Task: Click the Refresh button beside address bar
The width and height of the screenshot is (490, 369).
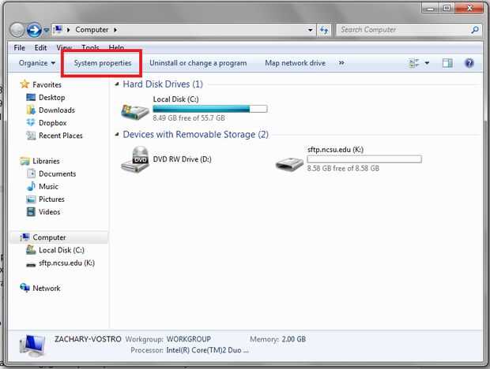Action: [324, 30]
